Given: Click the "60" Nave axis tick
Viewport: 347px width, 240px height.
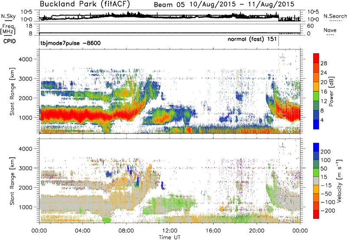Looking at the screenshot, I should 311,26.
